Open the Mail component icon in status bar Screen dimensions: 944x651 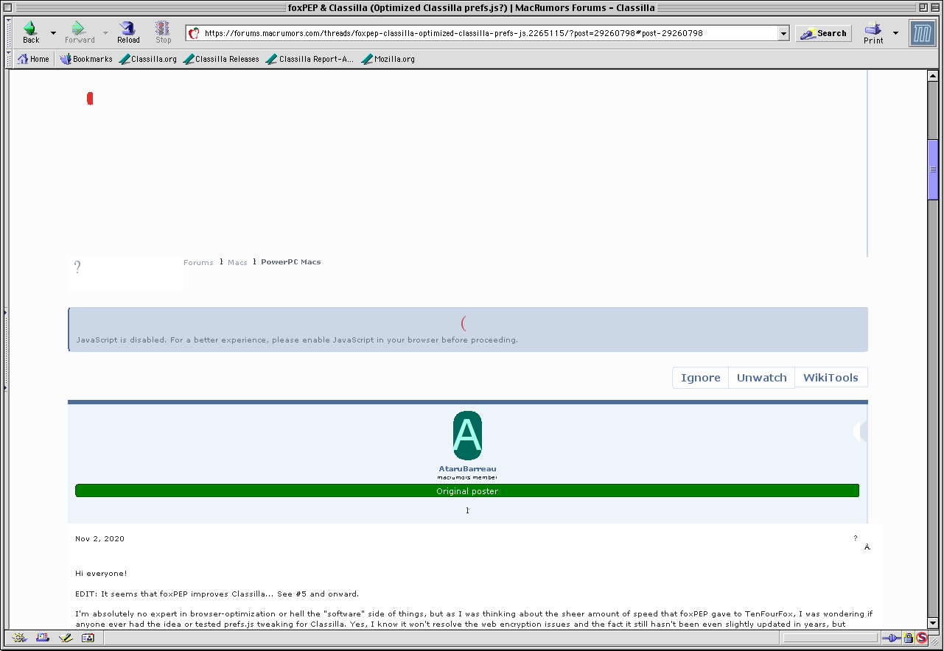coord(42,638)
